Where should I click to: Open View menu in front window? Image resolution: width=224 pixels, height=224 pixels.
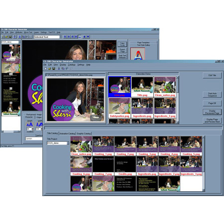(56, 65)
